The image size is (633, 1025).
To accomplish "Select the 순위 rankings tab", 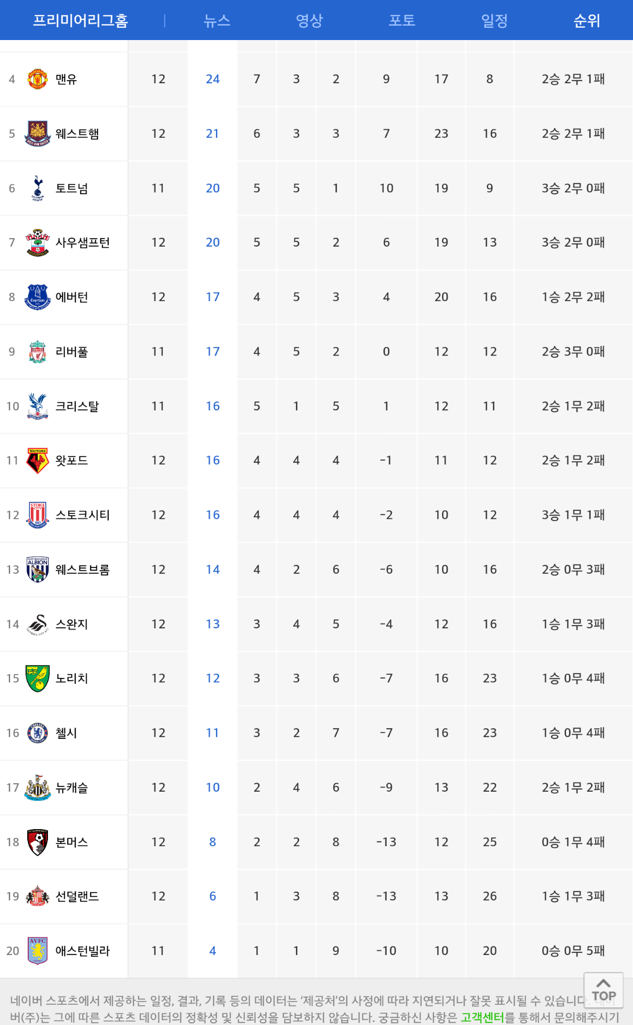I will click(x=587, y=20).
